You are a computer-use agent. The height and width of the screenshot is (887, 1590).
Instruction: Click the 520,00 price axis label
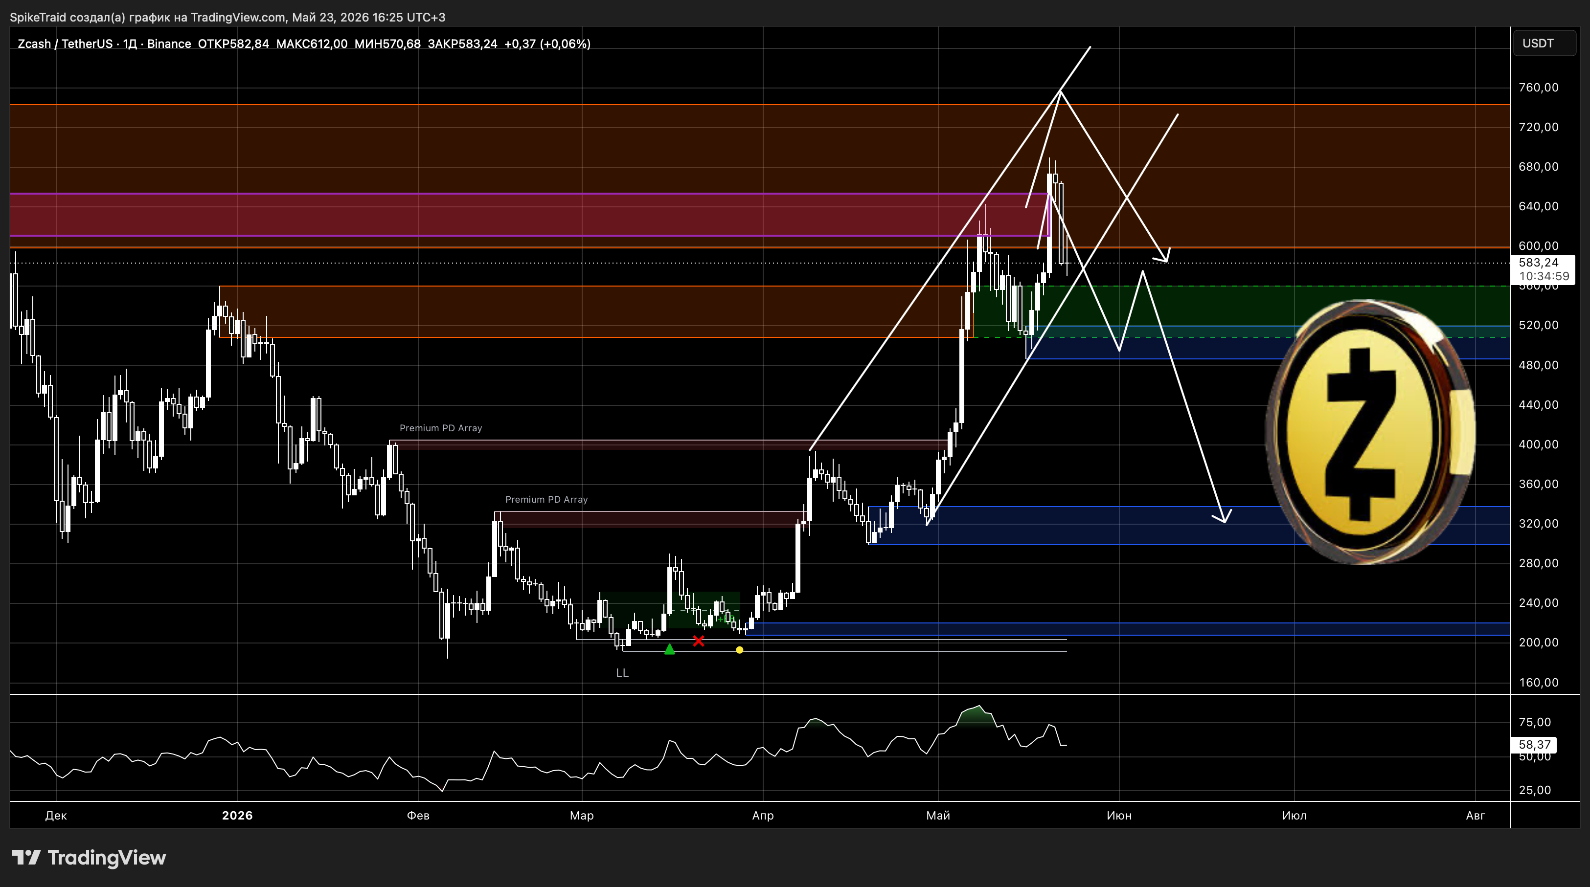tap(1538, 325)
